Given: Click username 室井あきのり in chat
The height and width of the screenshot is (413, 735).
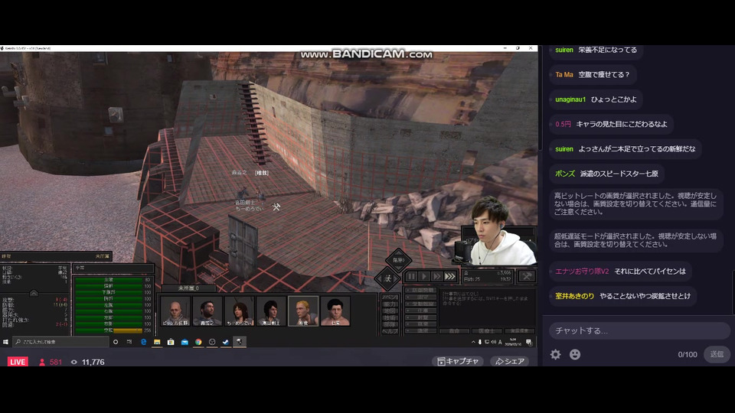Looking at the screenshot, I should pos(575,296).
